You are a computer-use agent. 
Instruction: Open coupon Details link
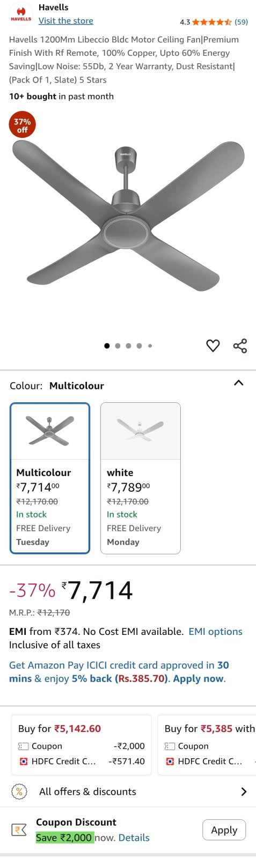tap(134, 838)
